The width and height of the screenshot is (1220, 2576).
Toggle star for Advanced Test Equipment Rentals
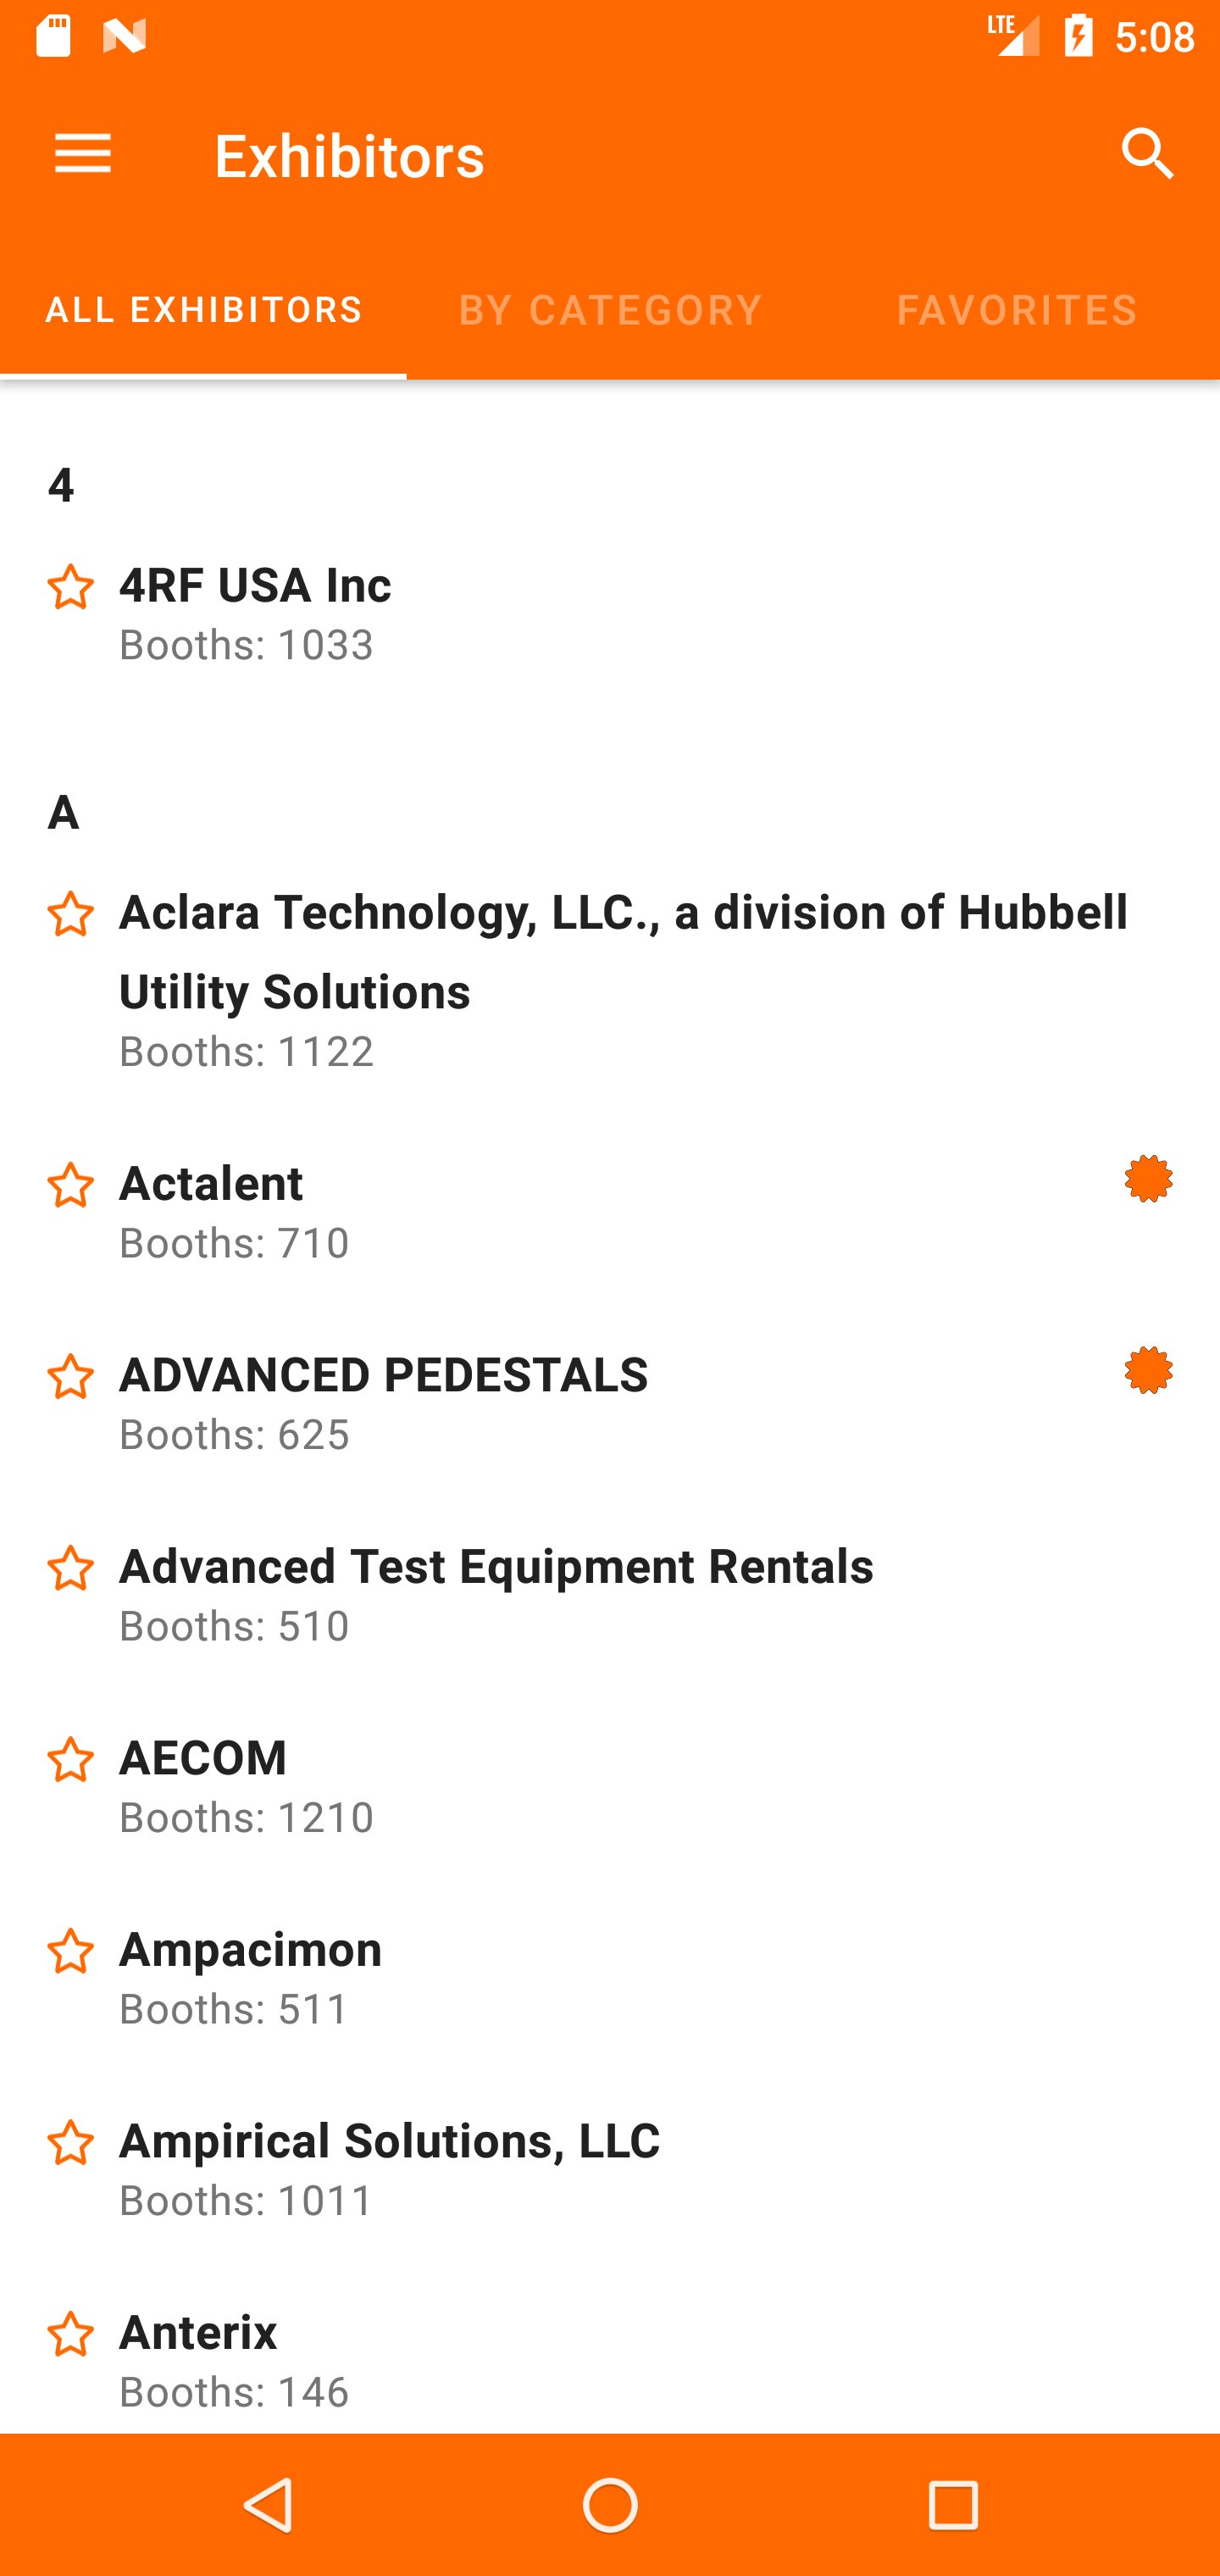tap(70, 1569)
